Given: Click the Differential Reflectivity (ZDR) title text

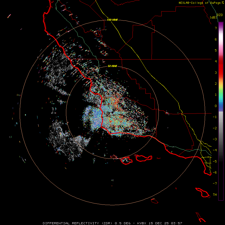Looking at the screenshot, I should tap(77, 223).
